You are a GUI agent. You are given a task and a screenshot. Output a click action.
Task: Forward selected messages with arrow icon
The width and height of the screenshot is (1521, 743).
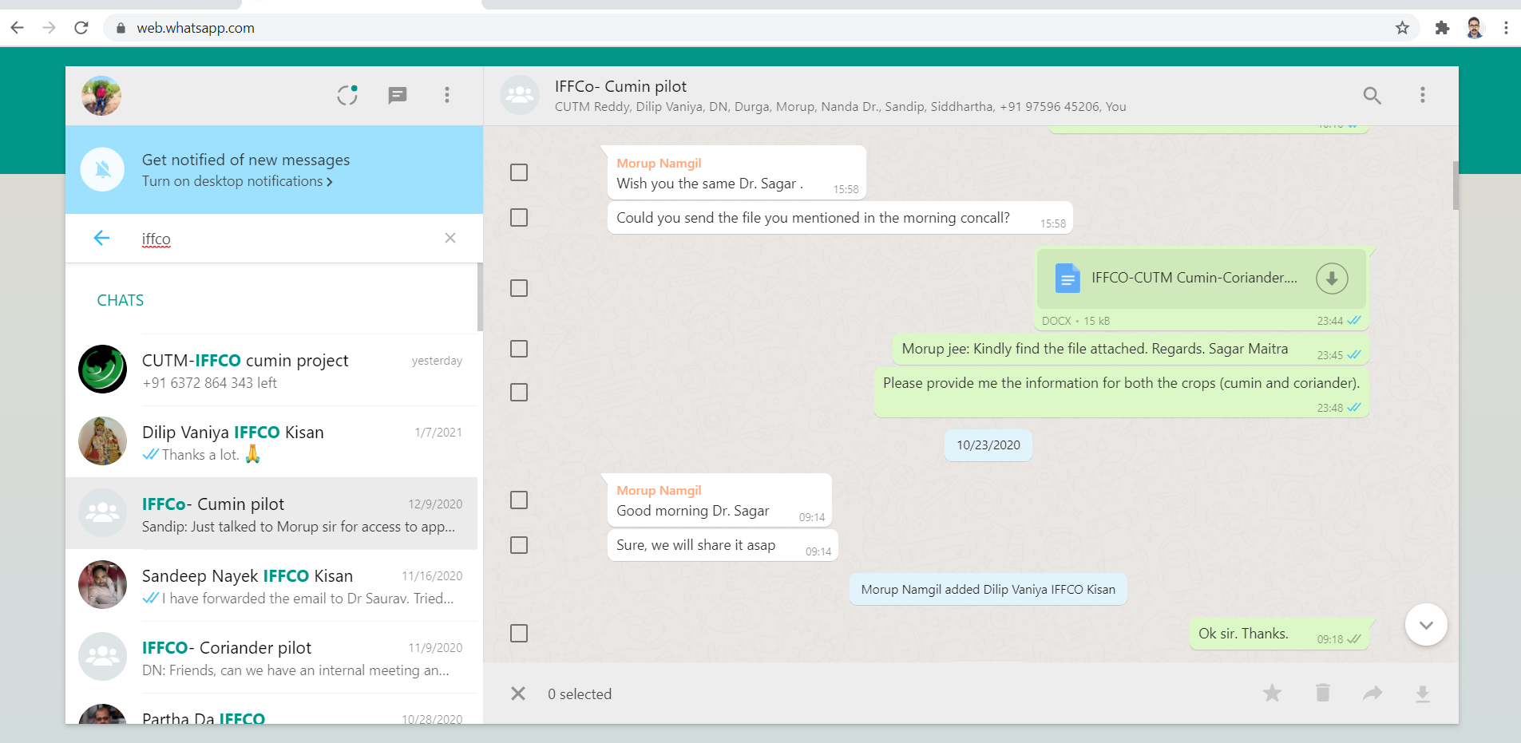1372,693
